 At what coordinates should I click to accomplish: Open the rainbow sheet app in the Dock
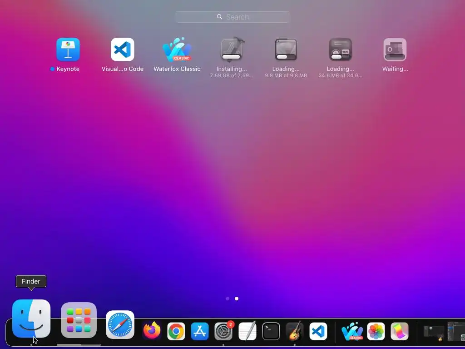(400, 331)
